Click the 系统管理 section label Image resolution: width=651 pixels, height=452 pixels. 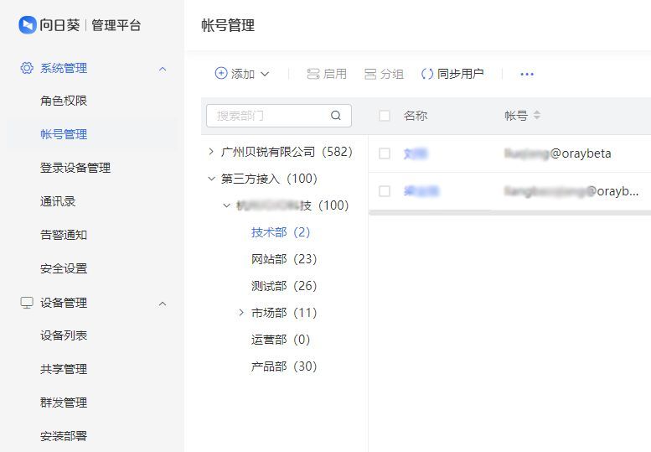[x=64, y=68]
